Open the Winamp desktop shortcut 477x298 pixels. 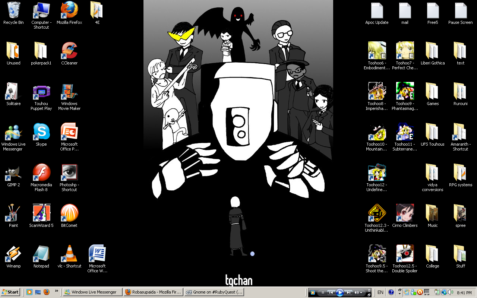pos(13,254)
